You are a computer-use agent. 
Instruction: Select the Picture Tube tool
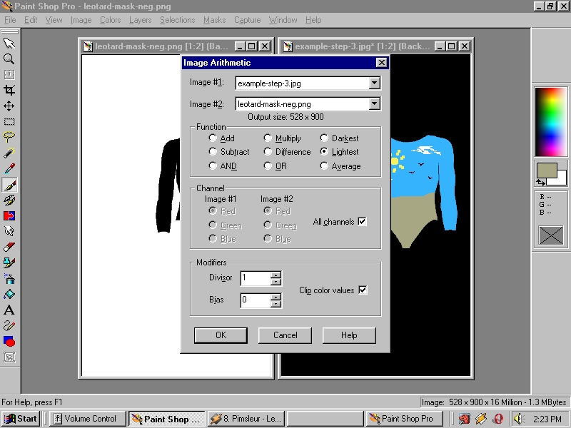[9, 263]
